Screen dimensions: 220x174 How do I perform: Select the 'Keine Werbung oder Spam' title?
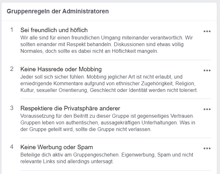tap(56, 147)
